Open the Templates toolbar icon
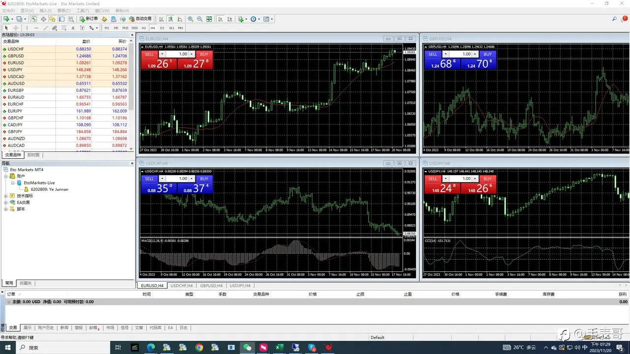Viewport: 630px width, 354px height. (x=266, y=19)
